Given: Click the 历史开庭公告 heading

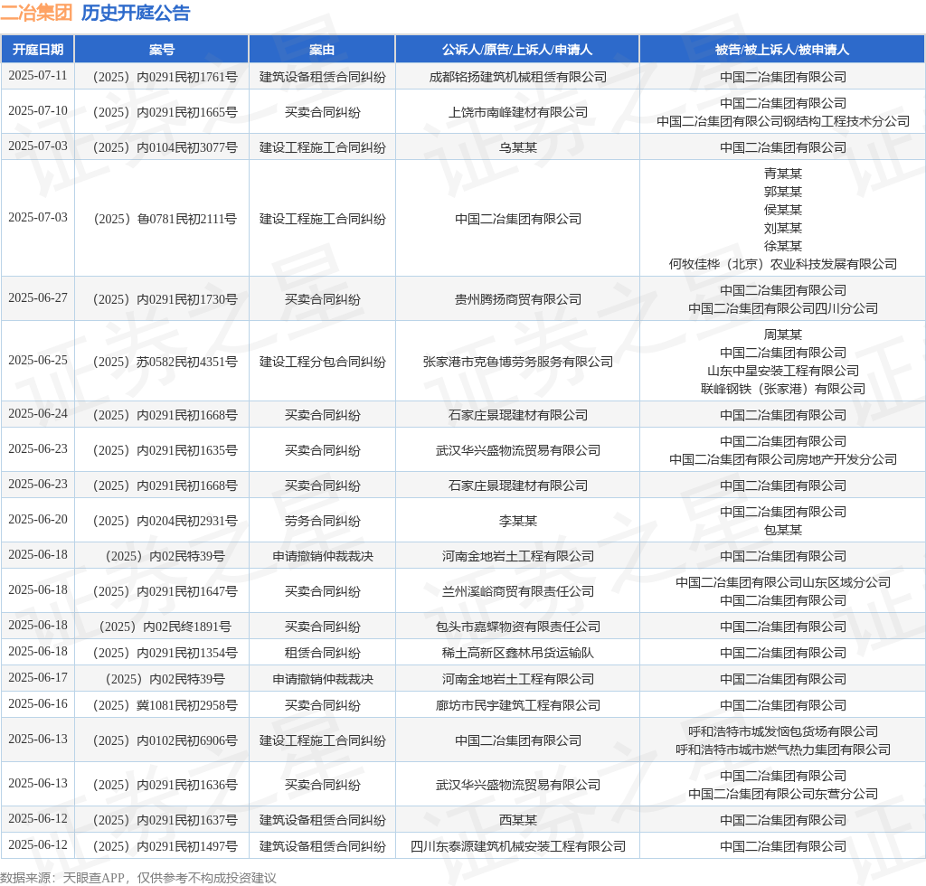Looking at the screenshot, I should tap(136, 13).
